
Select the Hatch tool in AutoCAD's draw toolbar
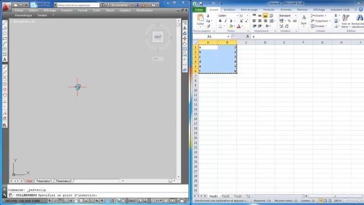click(5, 54)
